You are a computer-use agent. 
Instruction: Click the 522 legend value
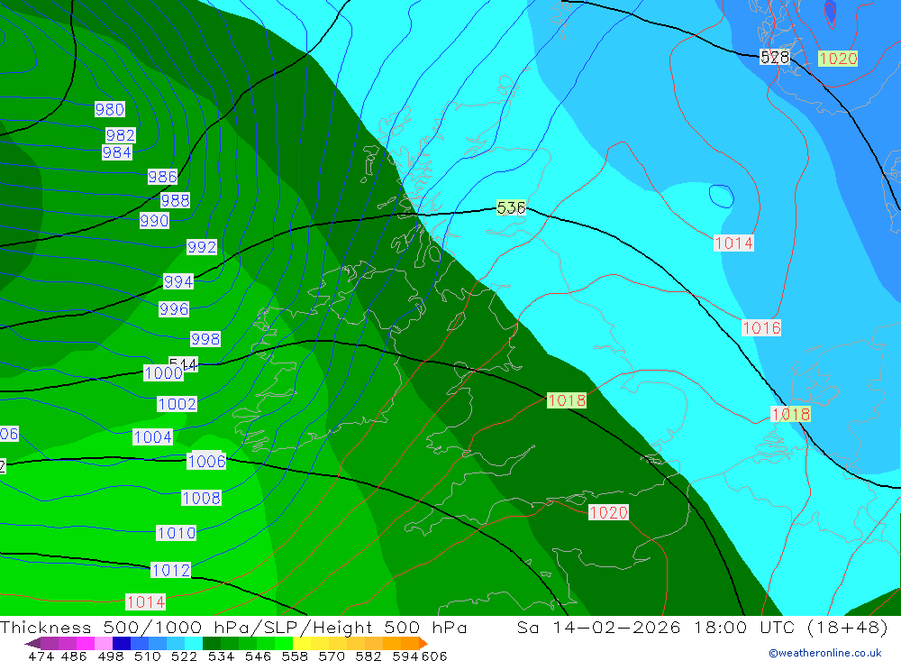pos(184,656)
